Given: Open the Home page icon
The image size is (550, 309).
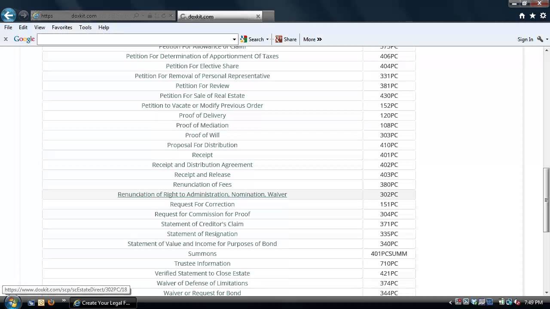Looking at the screenshot, I should (522, 16).
